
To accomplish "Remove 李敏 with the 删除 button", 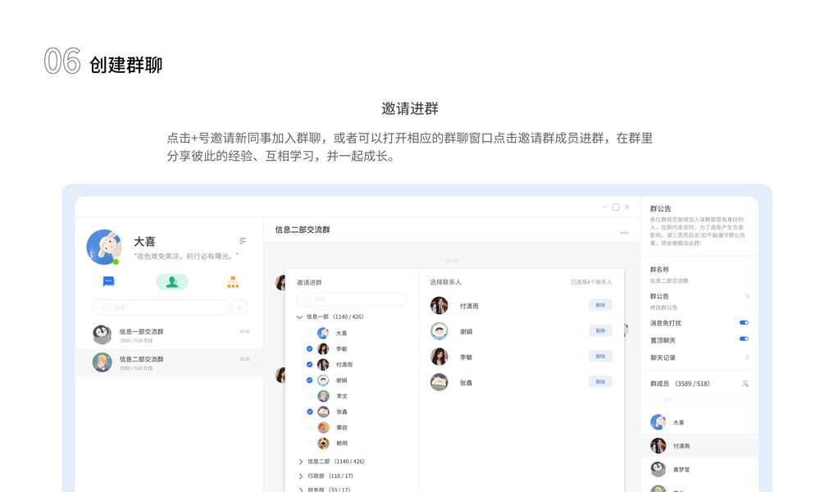I will click(600, 356).
